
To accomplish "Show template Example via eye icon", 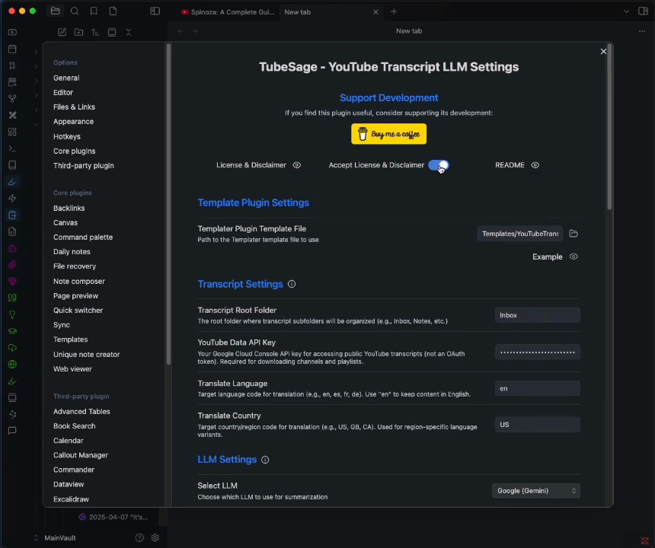I will coord(574,256).
